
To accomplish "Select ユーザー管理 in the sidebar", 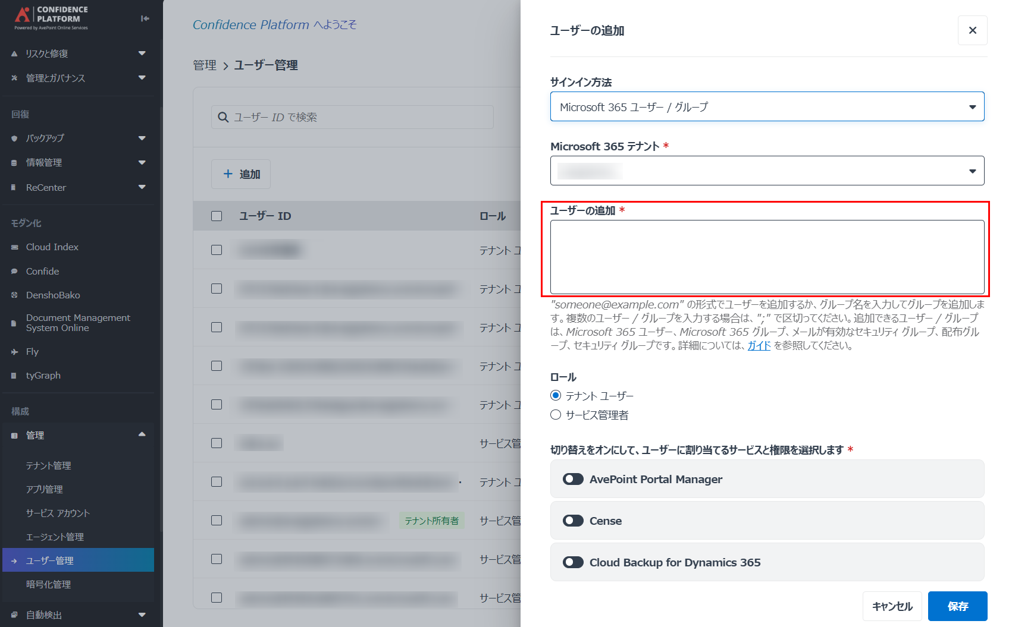I will tap(78, 560).
